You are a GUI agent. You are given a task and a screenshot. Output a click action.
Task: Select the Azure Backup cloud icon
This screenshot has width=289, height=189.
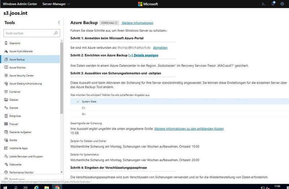click(x=6, y=59)
